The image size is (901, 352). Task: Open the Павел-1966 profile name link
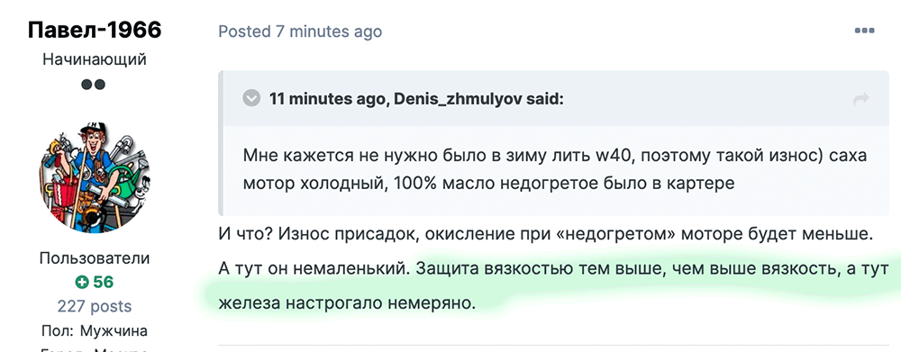point(95,31)
